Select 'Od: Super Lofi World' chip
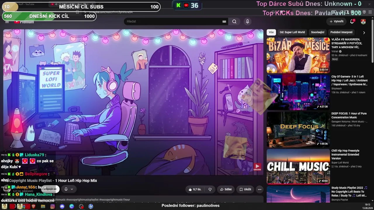 tap(292, 32)
